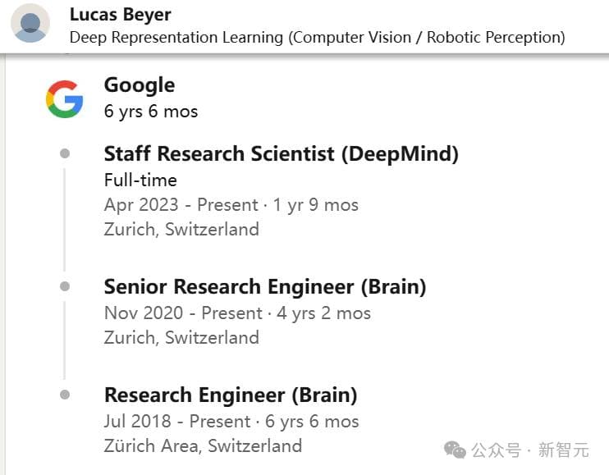Click Zurich, Switzerland under Senior Research Engineer

coord(181,337)
